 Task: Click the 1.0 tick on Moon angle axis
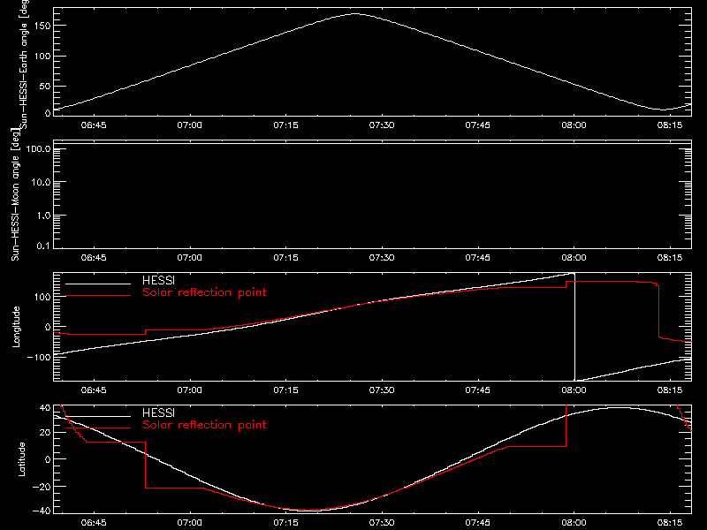[x=43, y=216]
